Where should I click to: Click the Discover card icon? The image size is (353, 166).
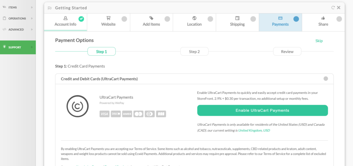pyautogui.click(x=116, y=114)
